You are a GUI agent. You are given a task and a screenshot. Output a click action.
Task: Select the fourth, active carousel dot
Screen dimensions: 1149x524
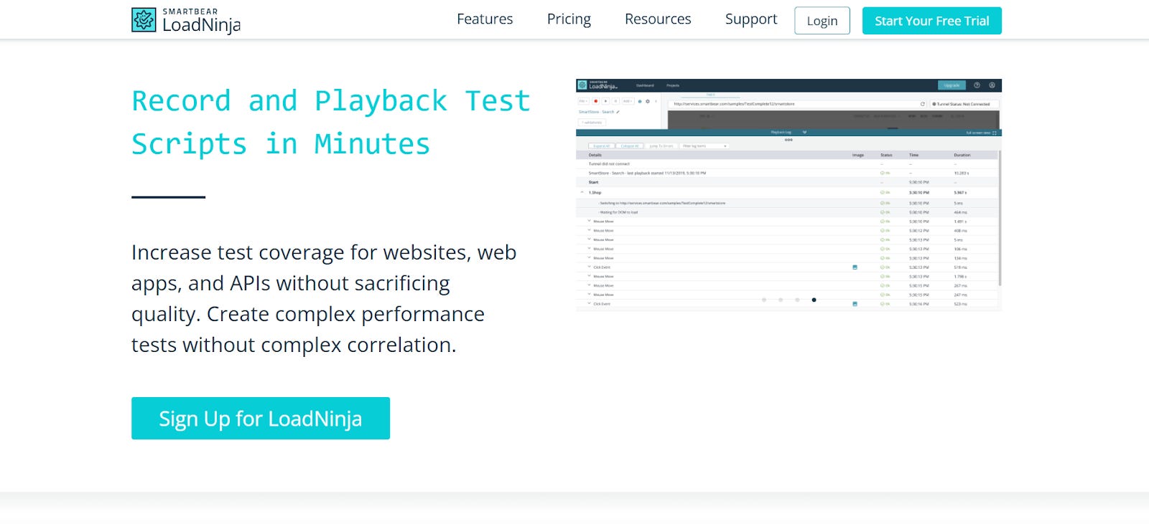[814, 300]
